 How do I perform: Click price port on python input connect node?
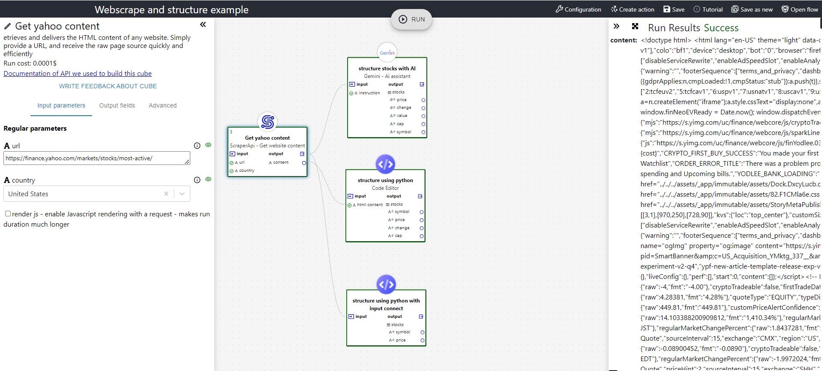[423, 341]
